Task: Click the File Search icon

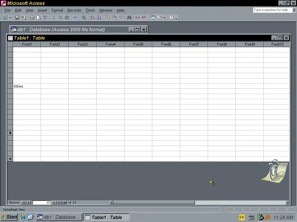Action: click(24, 18)
